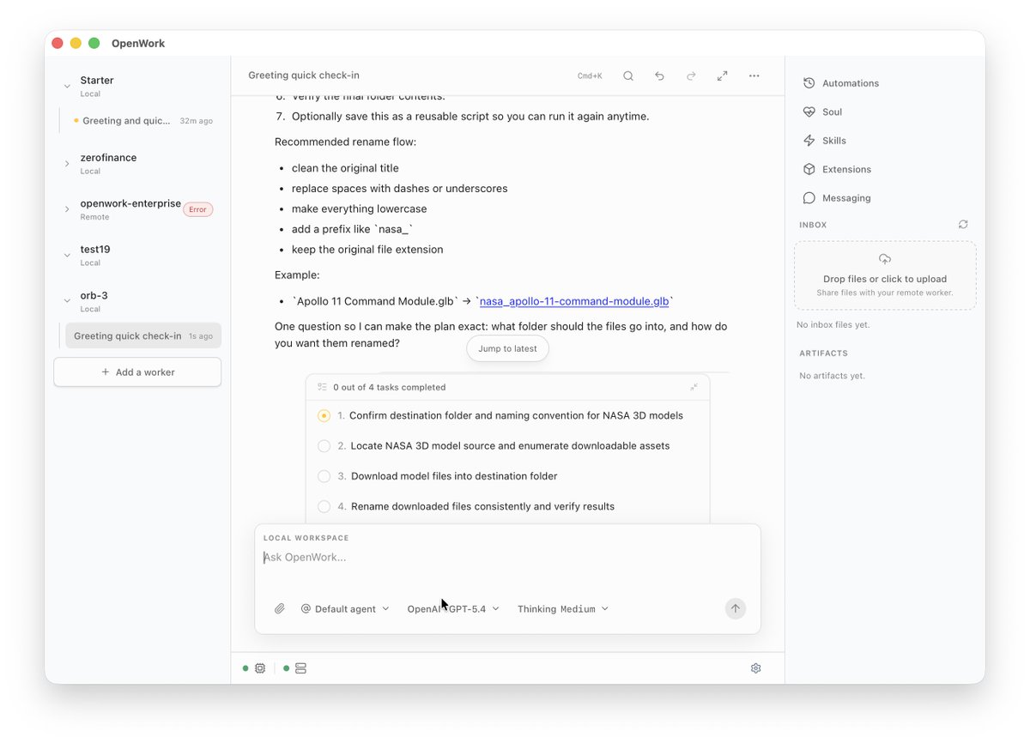Click the CPU chip status icon in footer
The width and height of the screenshot is (1030, 743).
pos(260,668)
